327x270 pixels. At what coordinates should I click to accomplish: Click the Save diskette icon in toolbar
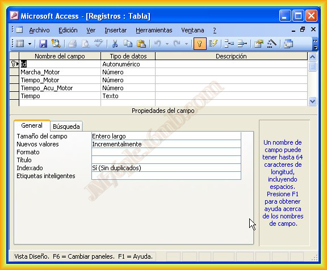[x=43, y=44]
